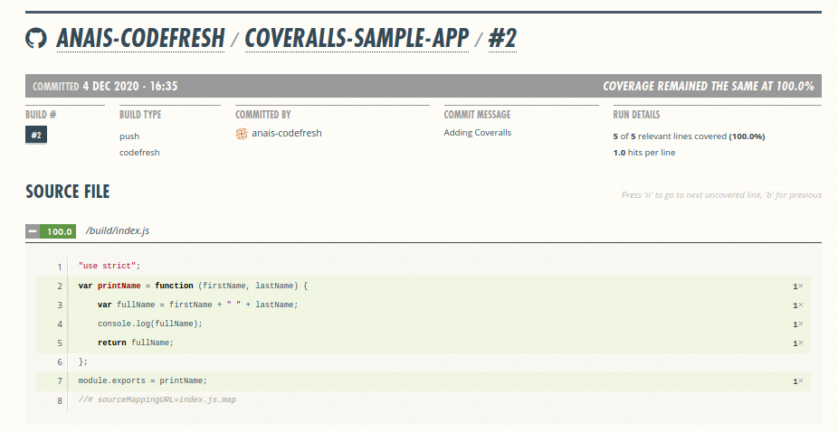838x432 pixels.
Task: Click the #2 build number badge
Action: pos(36,136)
